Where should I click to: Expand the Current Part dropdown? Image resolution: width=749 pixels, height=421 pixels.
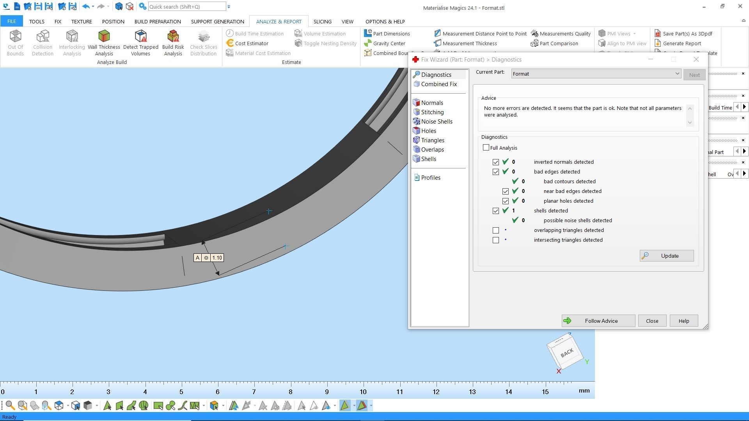coord(677,74)
